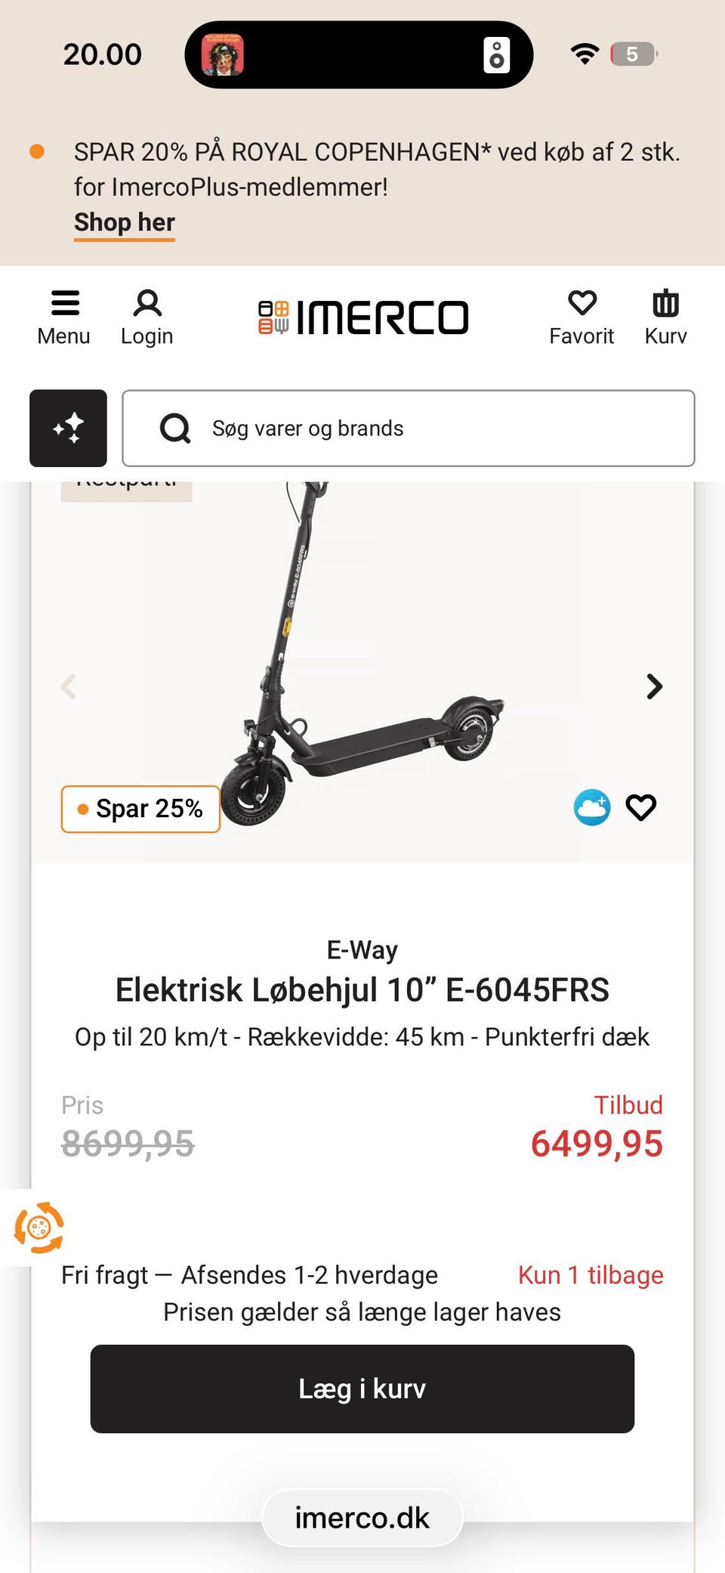Open Favorit heart icon in header
Viewport: 725px width, 1573px height.
tap(582, 317)
